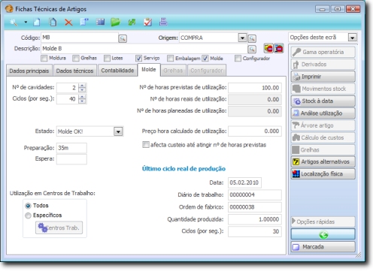Open Movimentos stock button
Viewport: 373px width, 271px height.
323,89
